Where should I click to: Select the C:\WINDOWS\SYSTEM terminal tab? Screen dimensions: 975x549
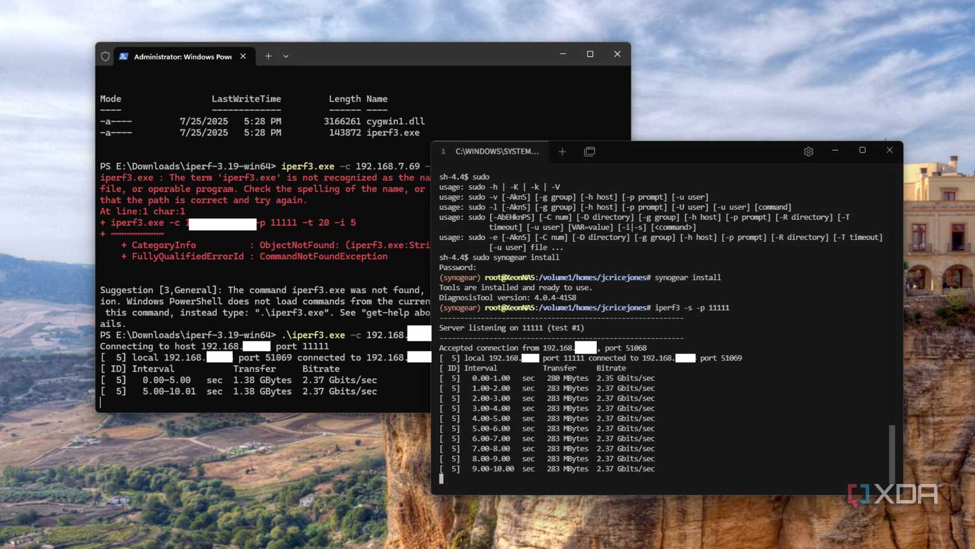(x=496, y=151)
